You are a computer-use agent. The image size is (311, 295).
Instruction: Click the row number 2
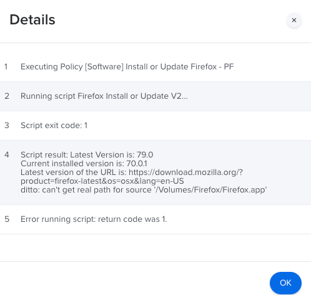click(7, 96)
